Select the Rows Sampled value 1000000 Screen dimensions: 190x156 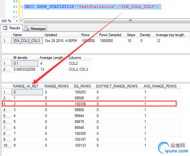[111, 41]
